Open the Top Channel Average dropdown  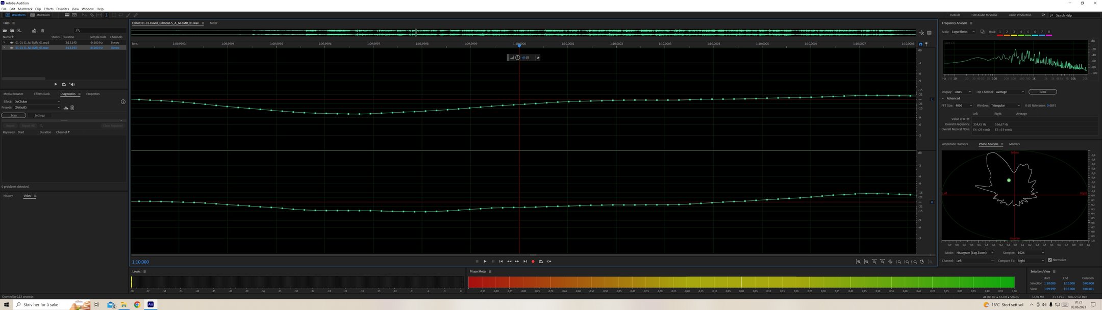coord(1010,92)
